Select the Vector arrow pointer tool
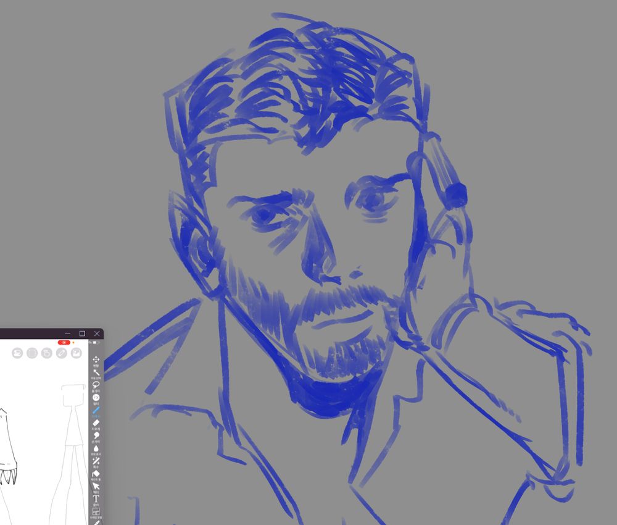The height and width of the screenshot is (525, 617). (x=96, y=487)
